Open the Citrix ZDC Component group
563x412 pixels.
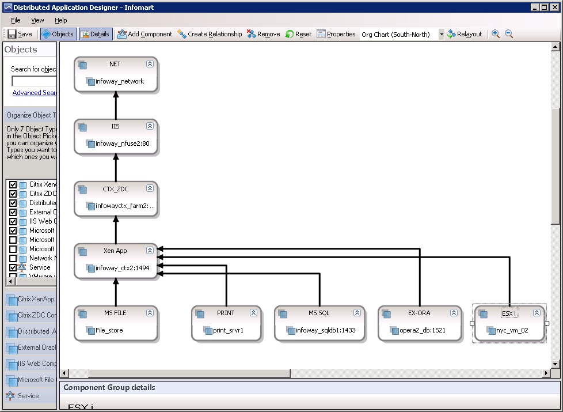point(31,315)
